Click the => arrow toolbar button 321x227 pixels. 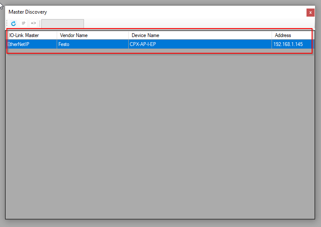pos(33,23)
